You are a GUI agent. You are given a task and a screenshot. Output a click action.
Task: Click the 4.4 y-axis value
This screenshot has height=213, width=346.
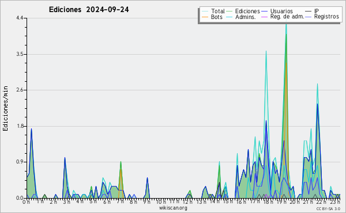pos(20,18)
